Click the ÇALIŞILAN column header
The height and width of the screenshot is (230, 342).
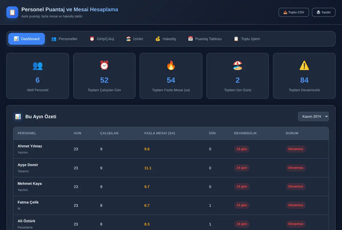[x=109, y=133]
